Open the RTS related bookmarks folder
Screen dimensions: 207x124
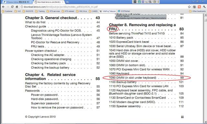(x=68, y=11)
